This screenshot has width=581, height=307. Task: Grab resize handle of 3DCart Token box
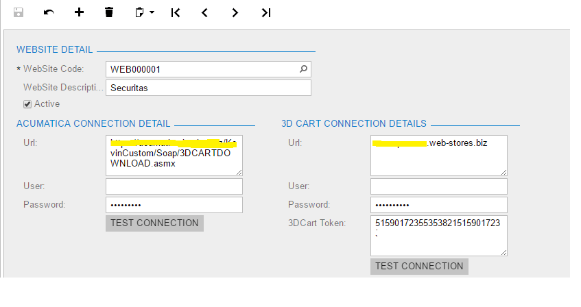coord(504,252)
